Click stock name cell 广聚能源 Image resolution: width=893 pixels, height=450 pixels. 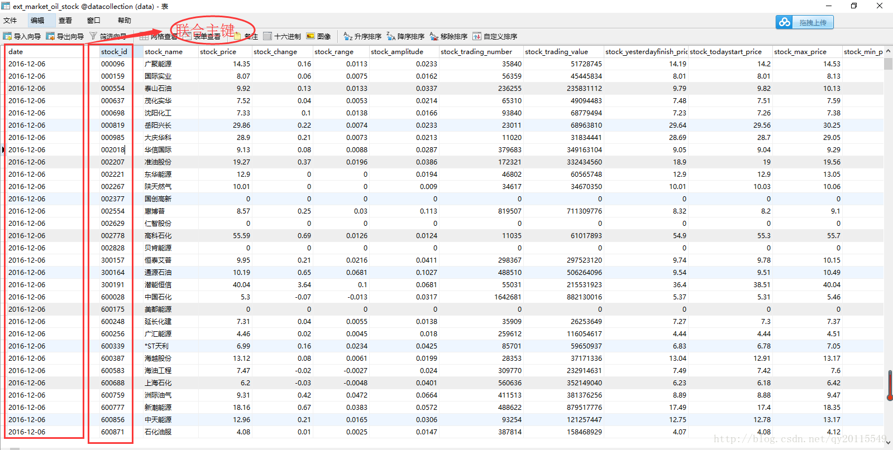click(x=170, y=64)
